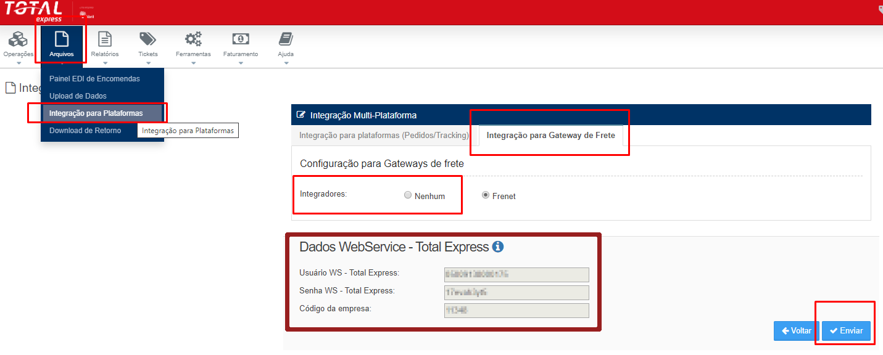Choose Painel EDI de Encomendas menu item
The width and height of the screenshot is (883, 355).
94,79
